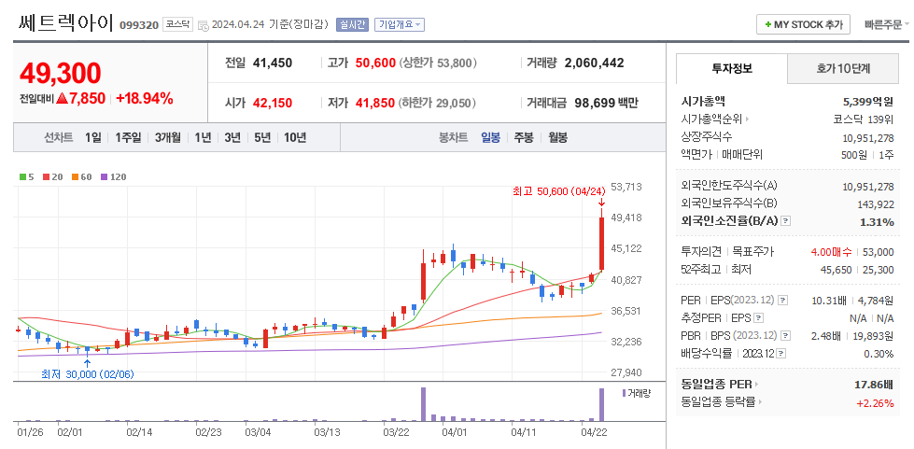Click the red 20-day moving average legend
914x449 pixels.
tap(52, 176)
